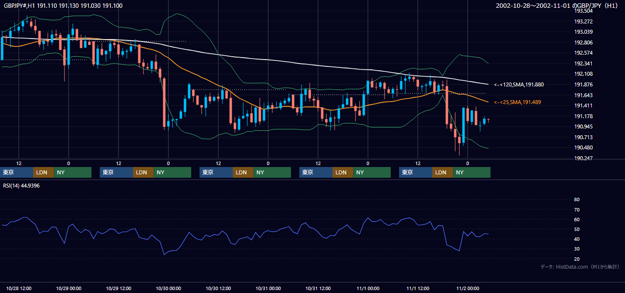Click price axis label 192.806
The width and height of the screenshot is (625, 293).
pyautogui.click(x=583, y=42)
